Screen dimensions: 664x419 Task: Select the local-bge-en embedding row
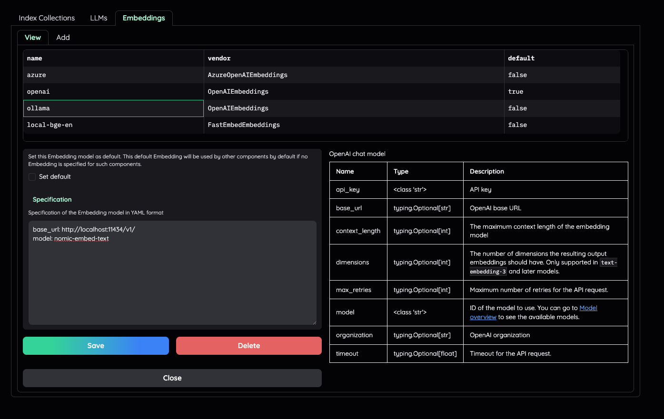click(113, 125)
